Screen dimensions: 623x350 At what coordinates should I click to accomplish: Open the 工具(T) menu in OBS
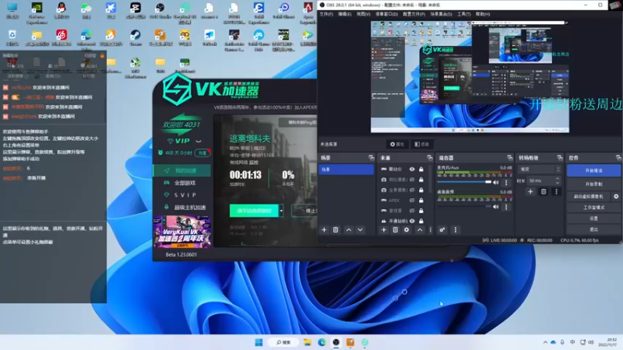pos(463,14)
